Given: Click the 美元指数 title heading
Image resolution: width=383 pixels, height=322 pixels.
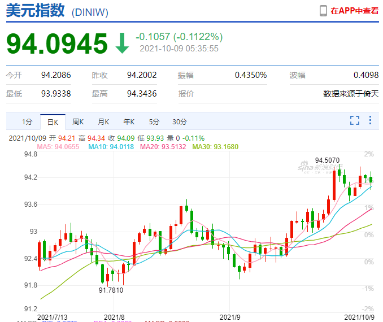Looking at the screenshot, I should point(31,11).
